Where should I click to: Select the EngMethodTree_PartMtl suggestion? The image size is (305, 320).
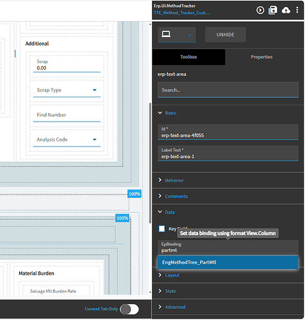click(x=228, y=262)
